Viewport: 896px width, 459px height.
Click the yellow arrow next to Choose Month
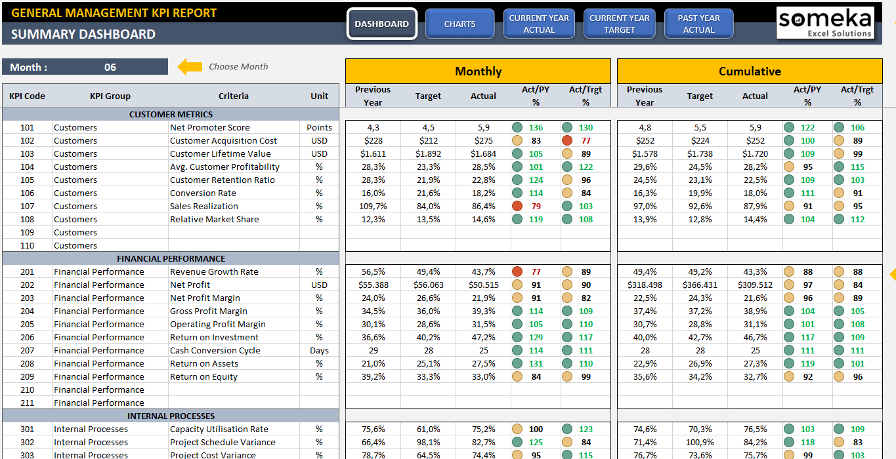(x=190, y=66)
